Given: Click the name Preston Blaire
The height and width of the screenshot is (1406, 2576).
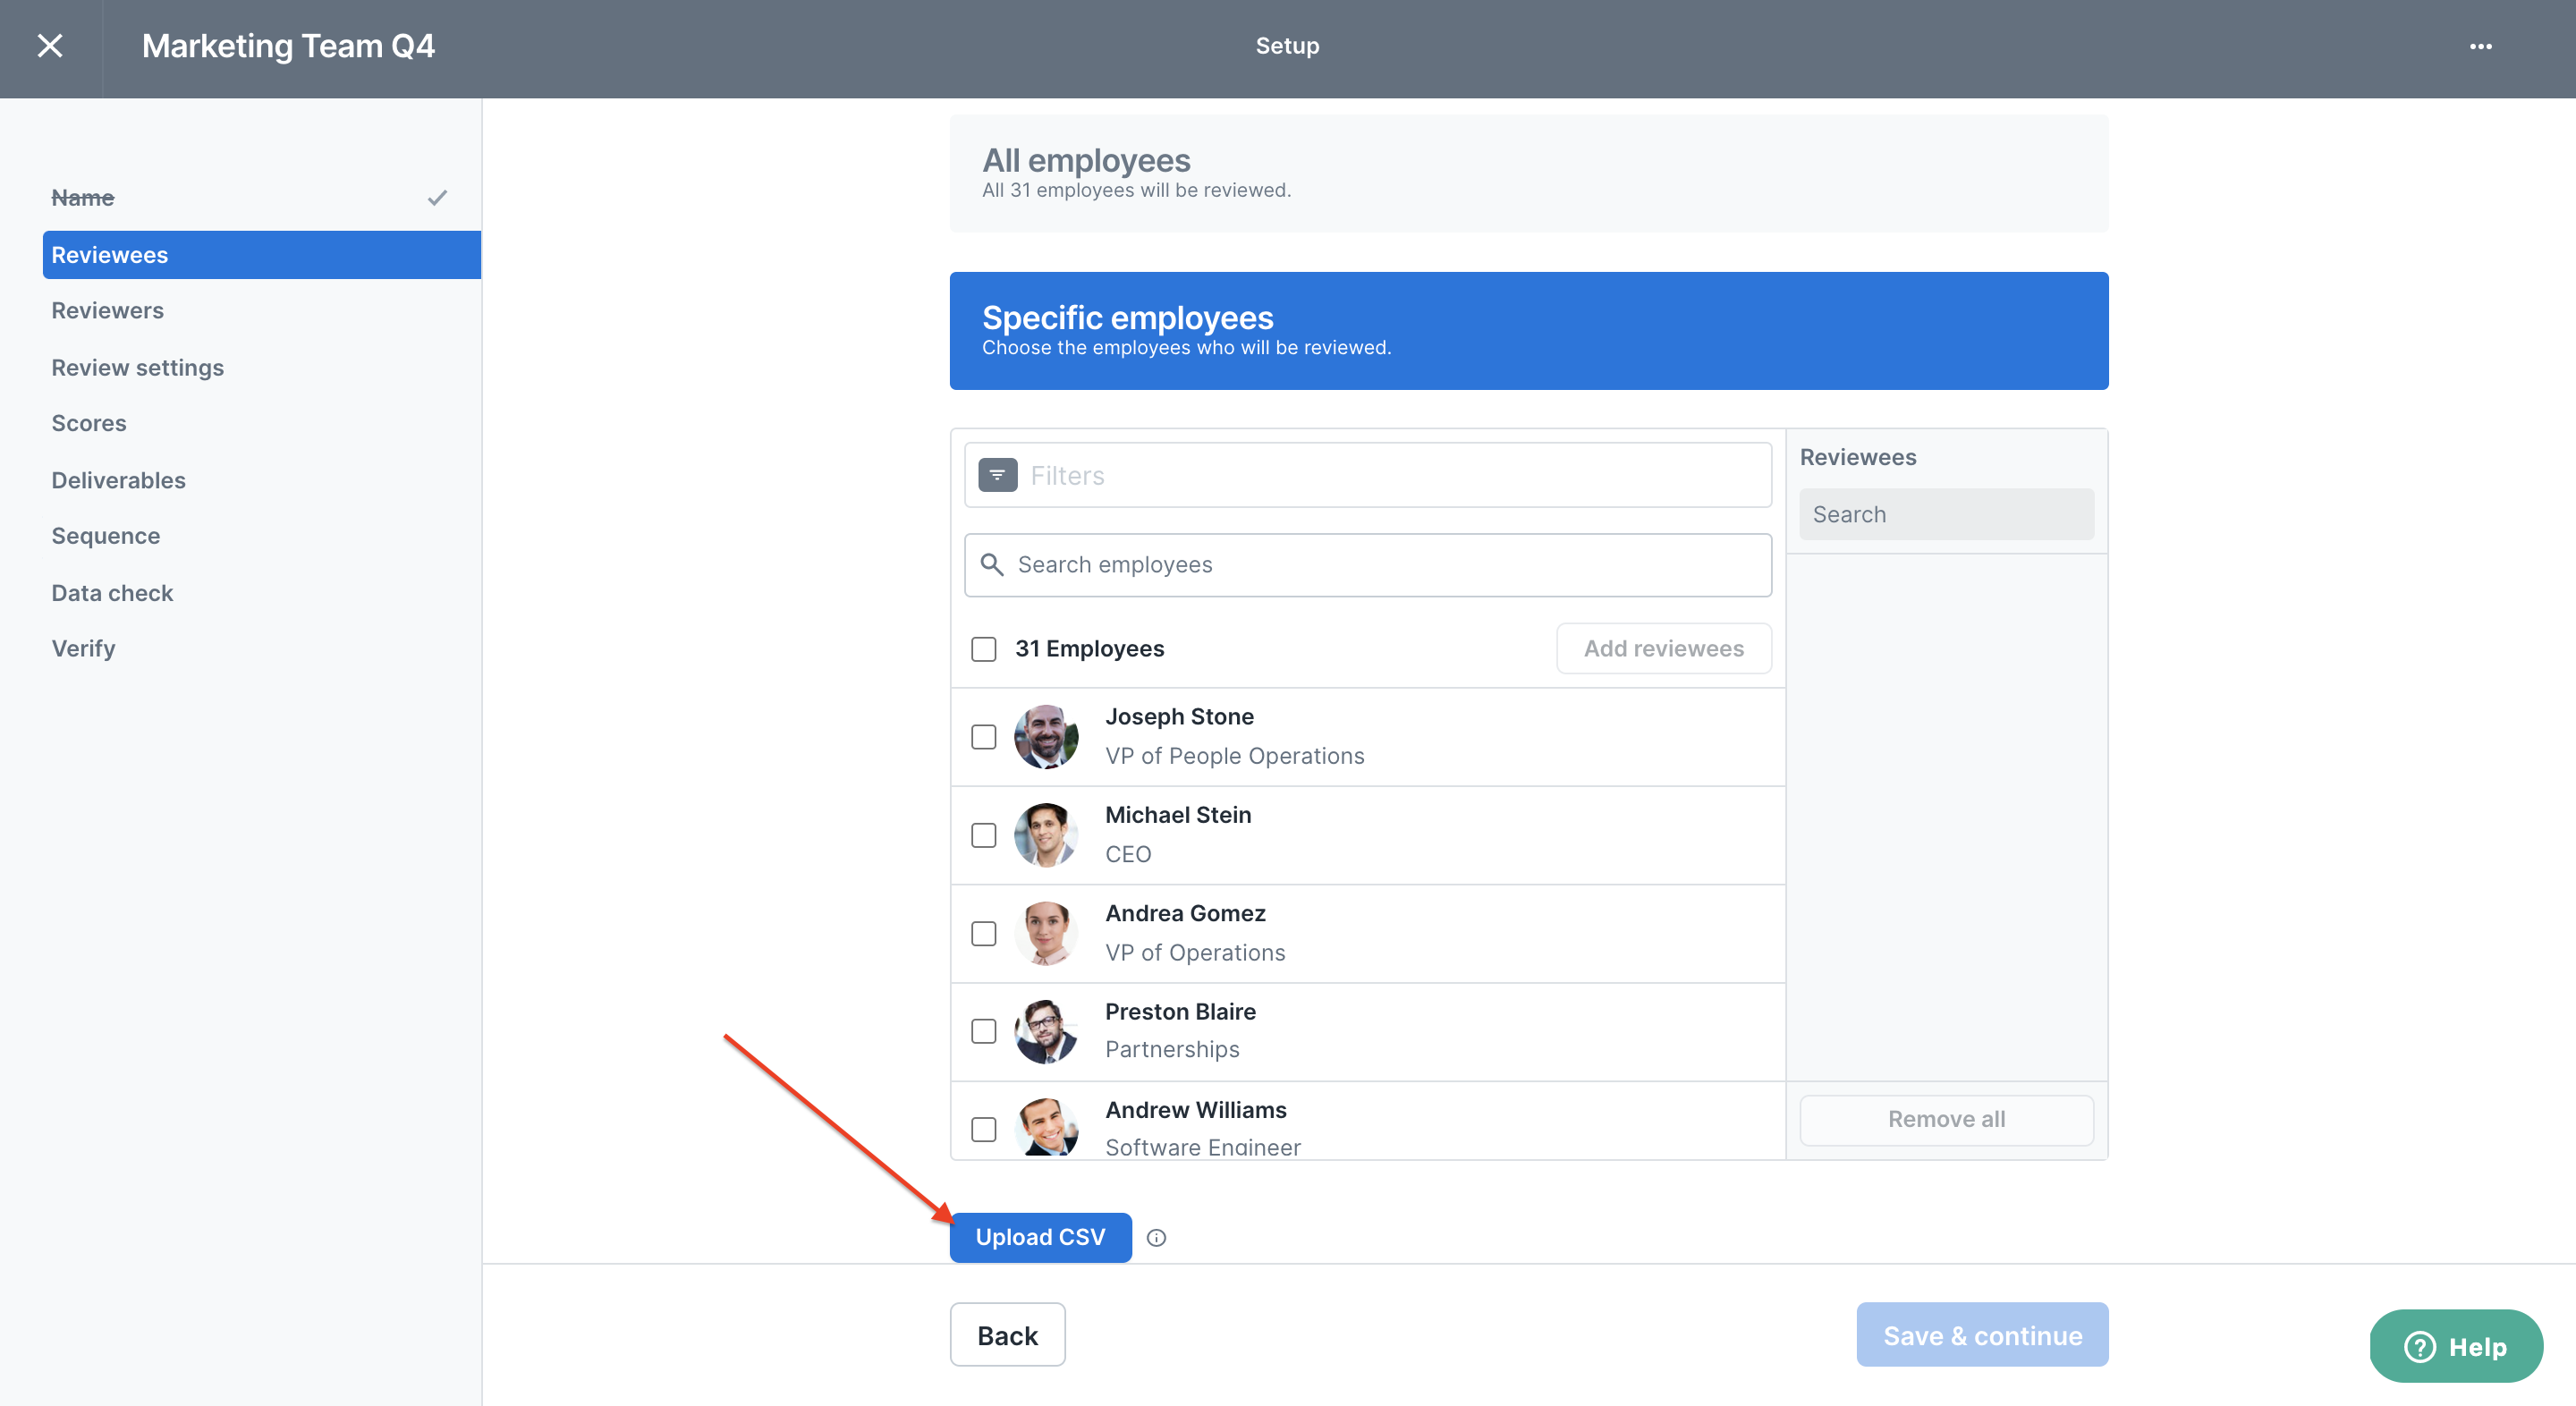Looking at the screenshot, I should click(1180, 1012).
